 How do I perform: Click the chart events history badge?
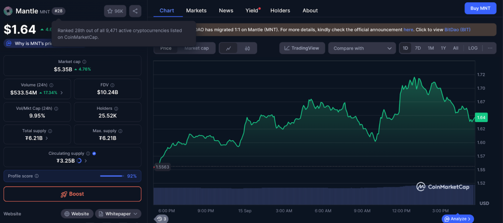tap(162, 219)
